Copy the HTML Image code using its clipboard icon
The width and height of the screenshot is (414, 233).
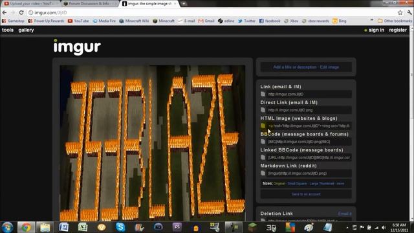click(x=263, y=126)
